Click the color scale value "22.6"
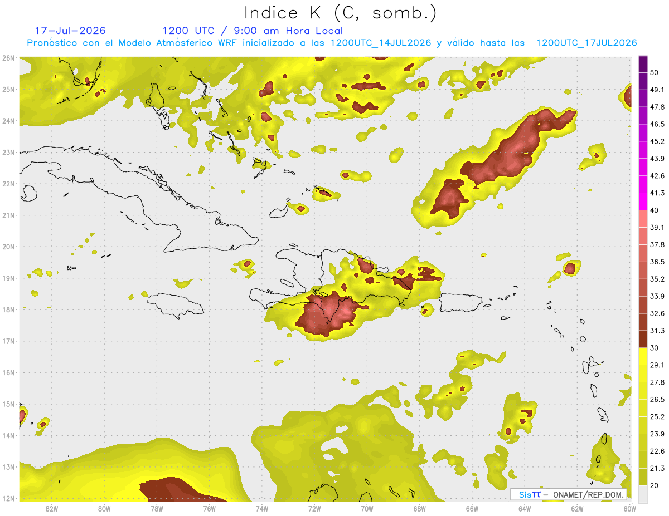 click(657, 451)
